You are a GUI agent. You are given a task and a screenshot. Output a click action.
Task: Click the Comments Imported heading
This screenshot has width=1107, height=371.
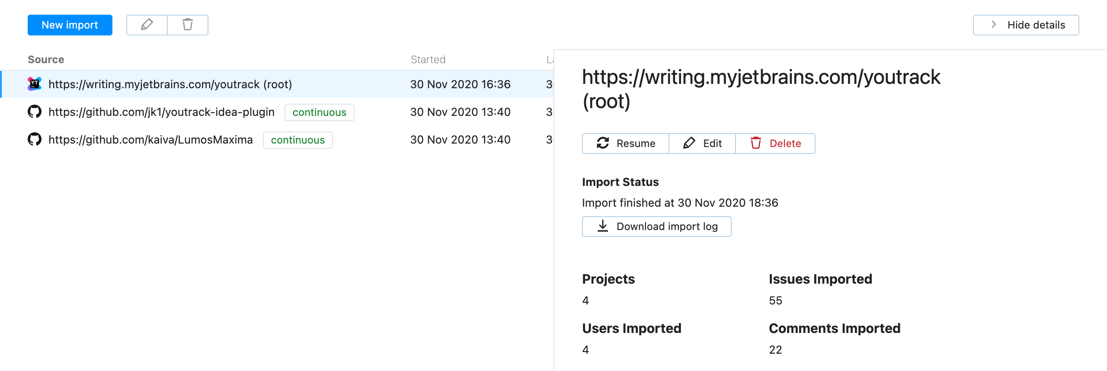point(835,328)
